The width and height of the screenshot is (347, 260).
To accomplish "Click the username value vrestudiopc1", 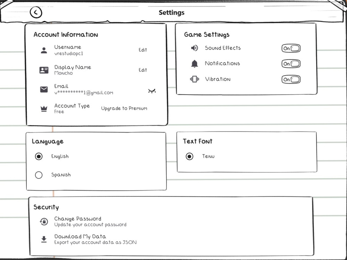I will coord(69,53).
